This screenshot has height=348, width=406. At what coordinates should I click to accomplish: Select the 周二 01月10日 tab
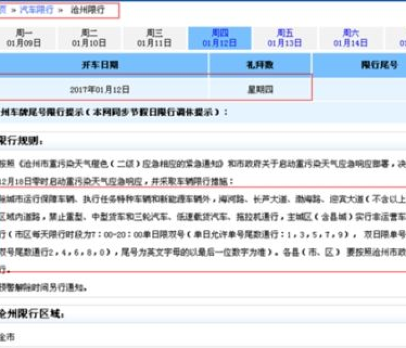point(89,38)
